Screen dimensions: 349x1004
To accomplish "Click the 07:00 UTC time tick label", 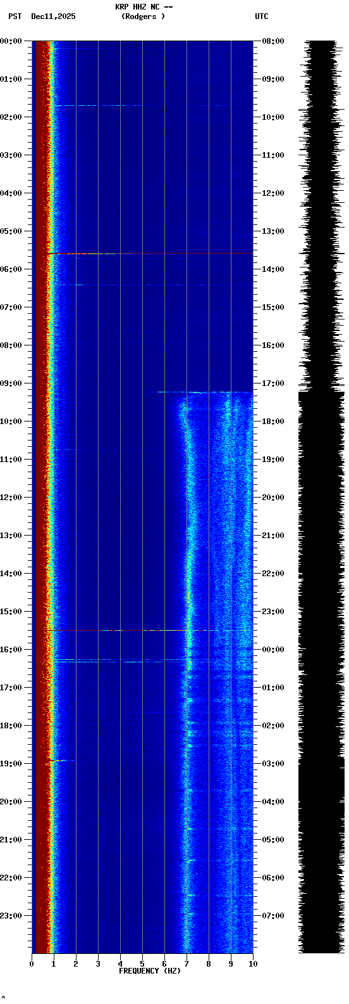I will click(x=272, y=916).
